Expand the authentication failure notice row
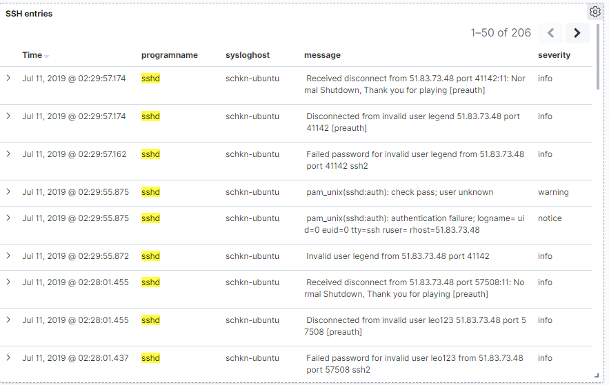The height and width of the screenshot is (385, 609). [x=8, y=218]
